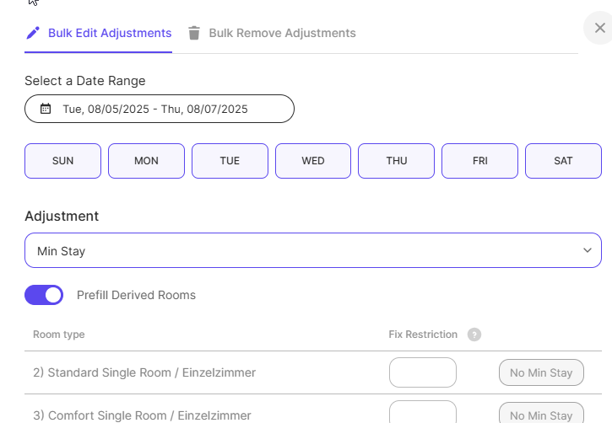Click Fix Restriction field for Comfort Single Room
This screenshot has height=423, width=612.
[x=422, y=412]
